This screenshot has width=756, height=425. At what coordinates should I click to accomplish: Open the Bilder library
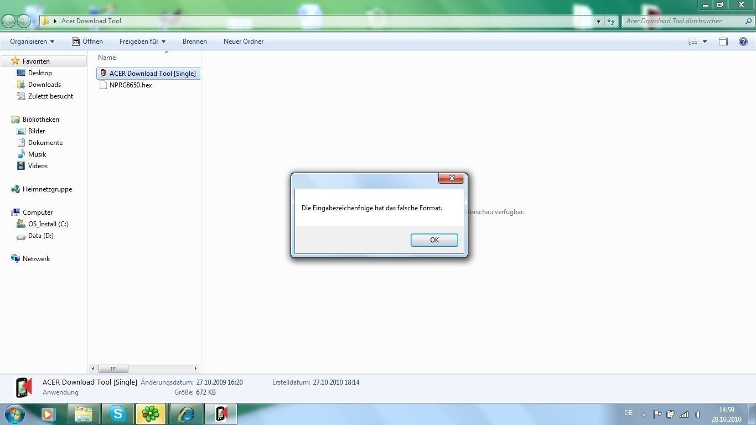(37, 131)
